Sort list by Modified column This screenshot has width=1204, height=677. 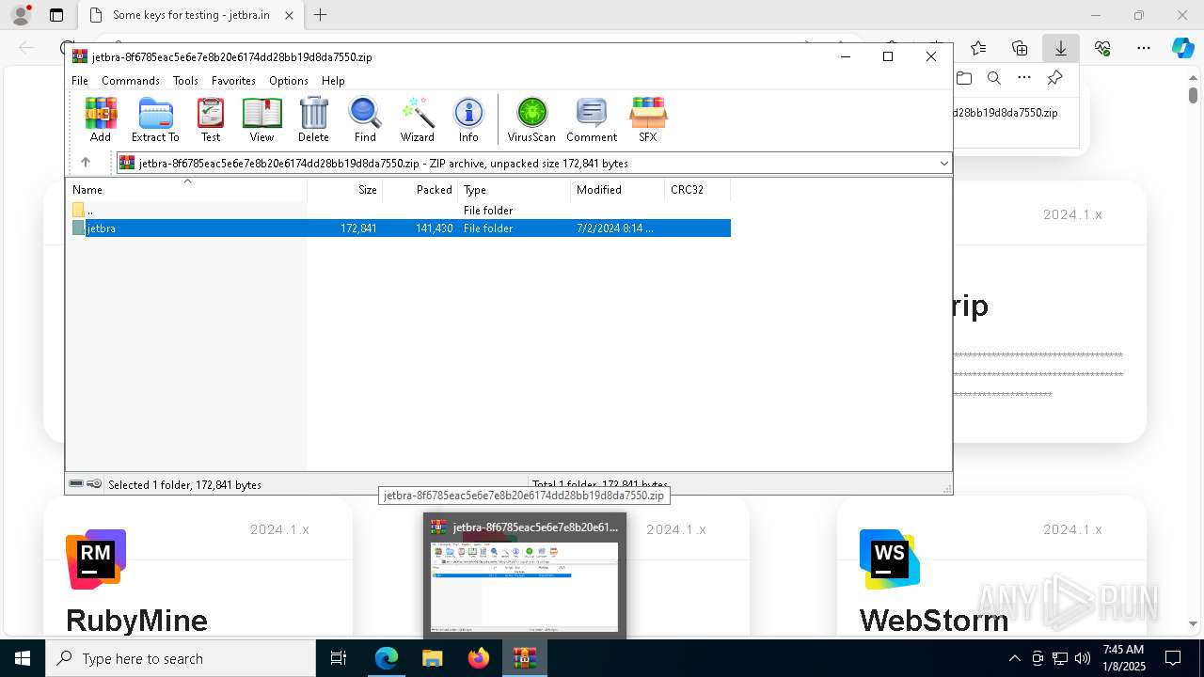pyautogui.click(x=618, y=189)
